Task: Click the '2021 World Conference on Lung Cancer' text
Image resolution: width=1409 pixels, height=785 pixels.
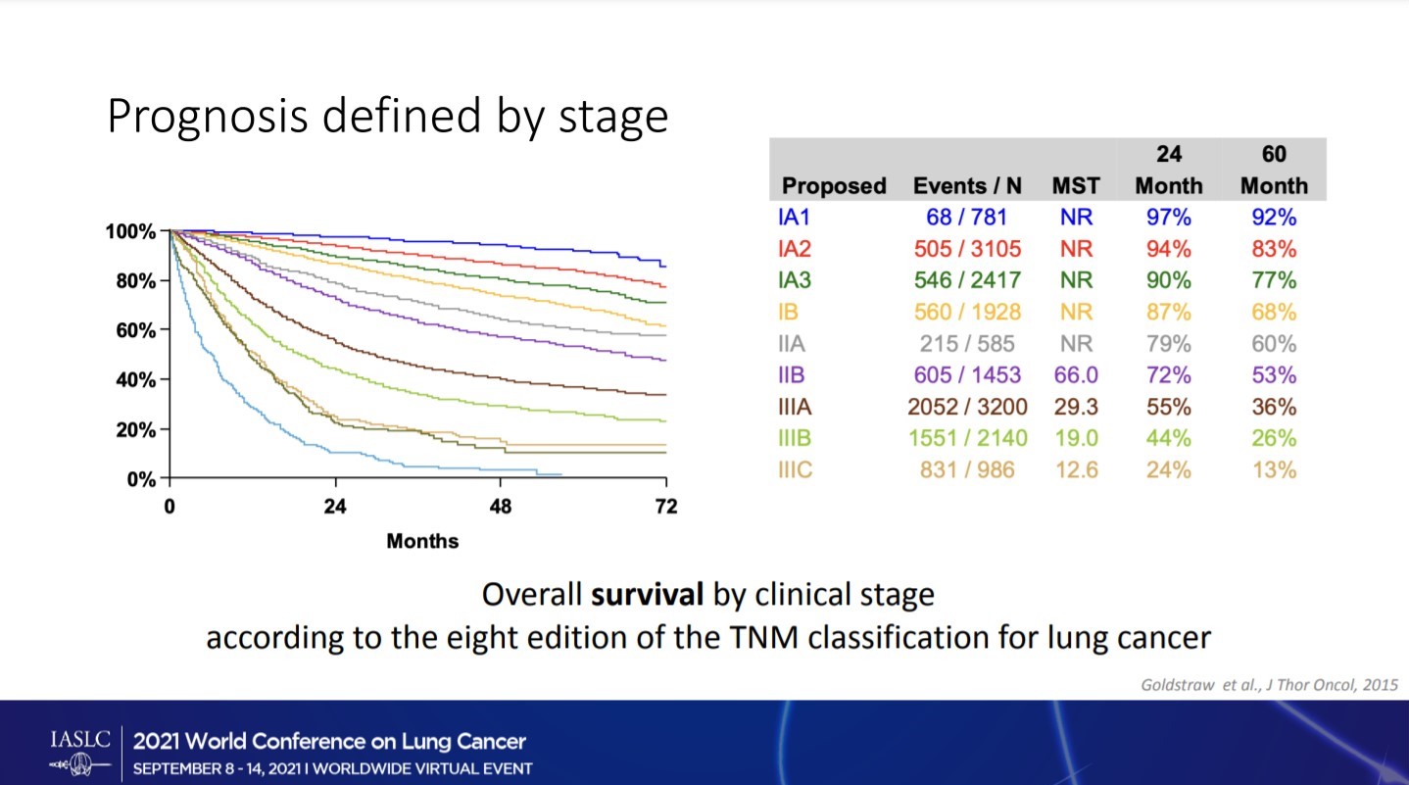Action: coord(329,741)
